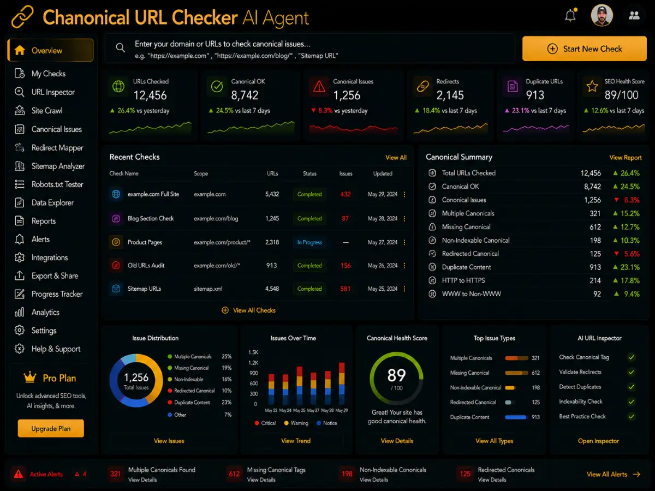Click the Issue Distribution donut chart

(x=136, y=380)
